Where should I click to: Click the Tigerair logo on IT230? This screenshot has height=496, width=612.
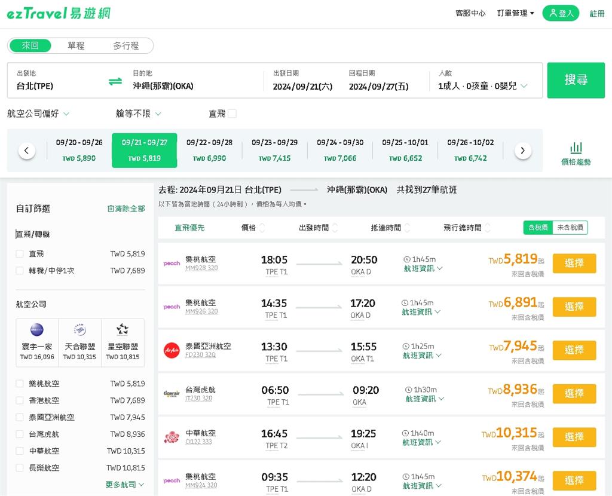pos(172,394)
